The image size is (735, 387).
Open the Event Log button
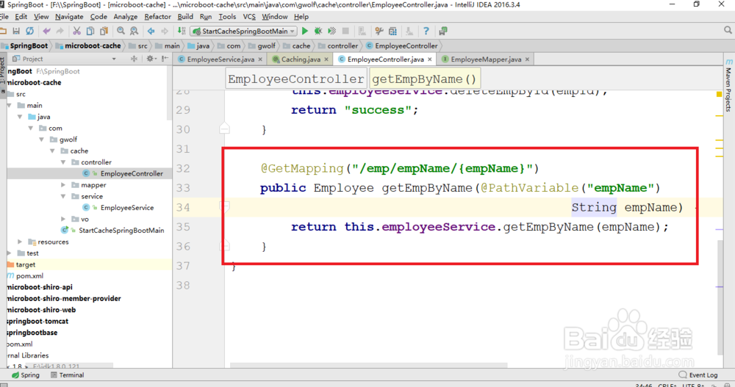click(698, 375)
